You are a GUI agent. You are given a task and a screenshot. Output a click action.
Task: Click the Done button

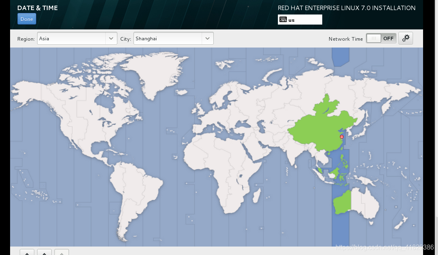coord(27,19)
